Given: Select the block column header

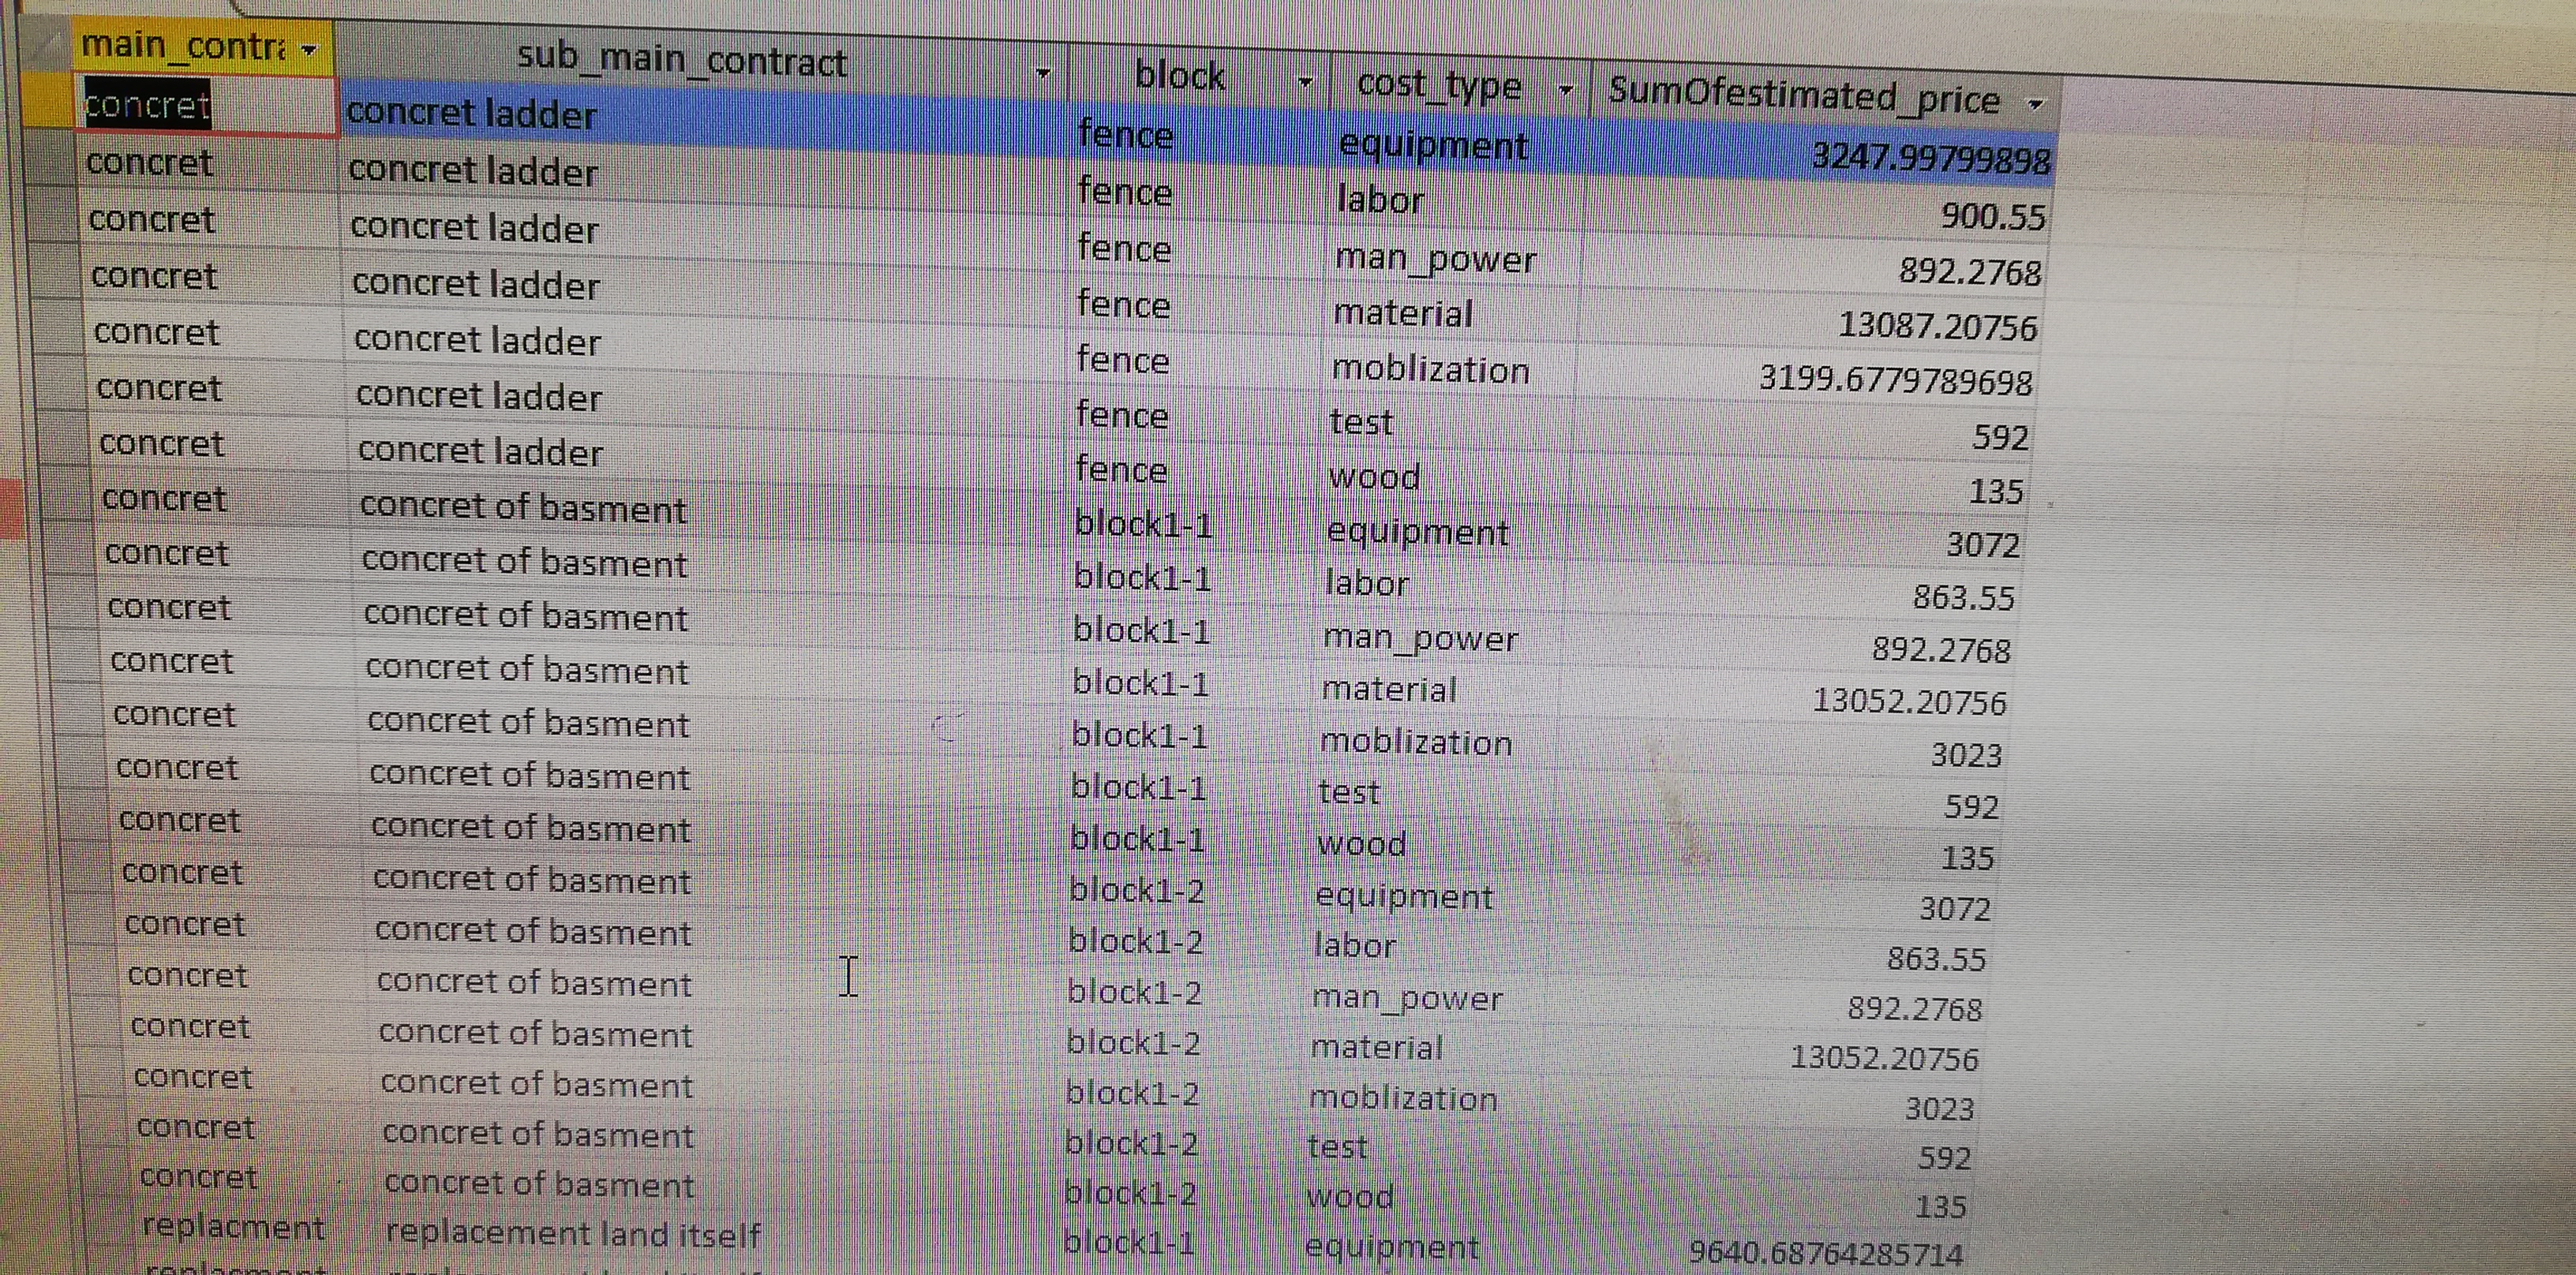Looking at the screenshot, I should pyautogui.click(x=1180, y=77).
